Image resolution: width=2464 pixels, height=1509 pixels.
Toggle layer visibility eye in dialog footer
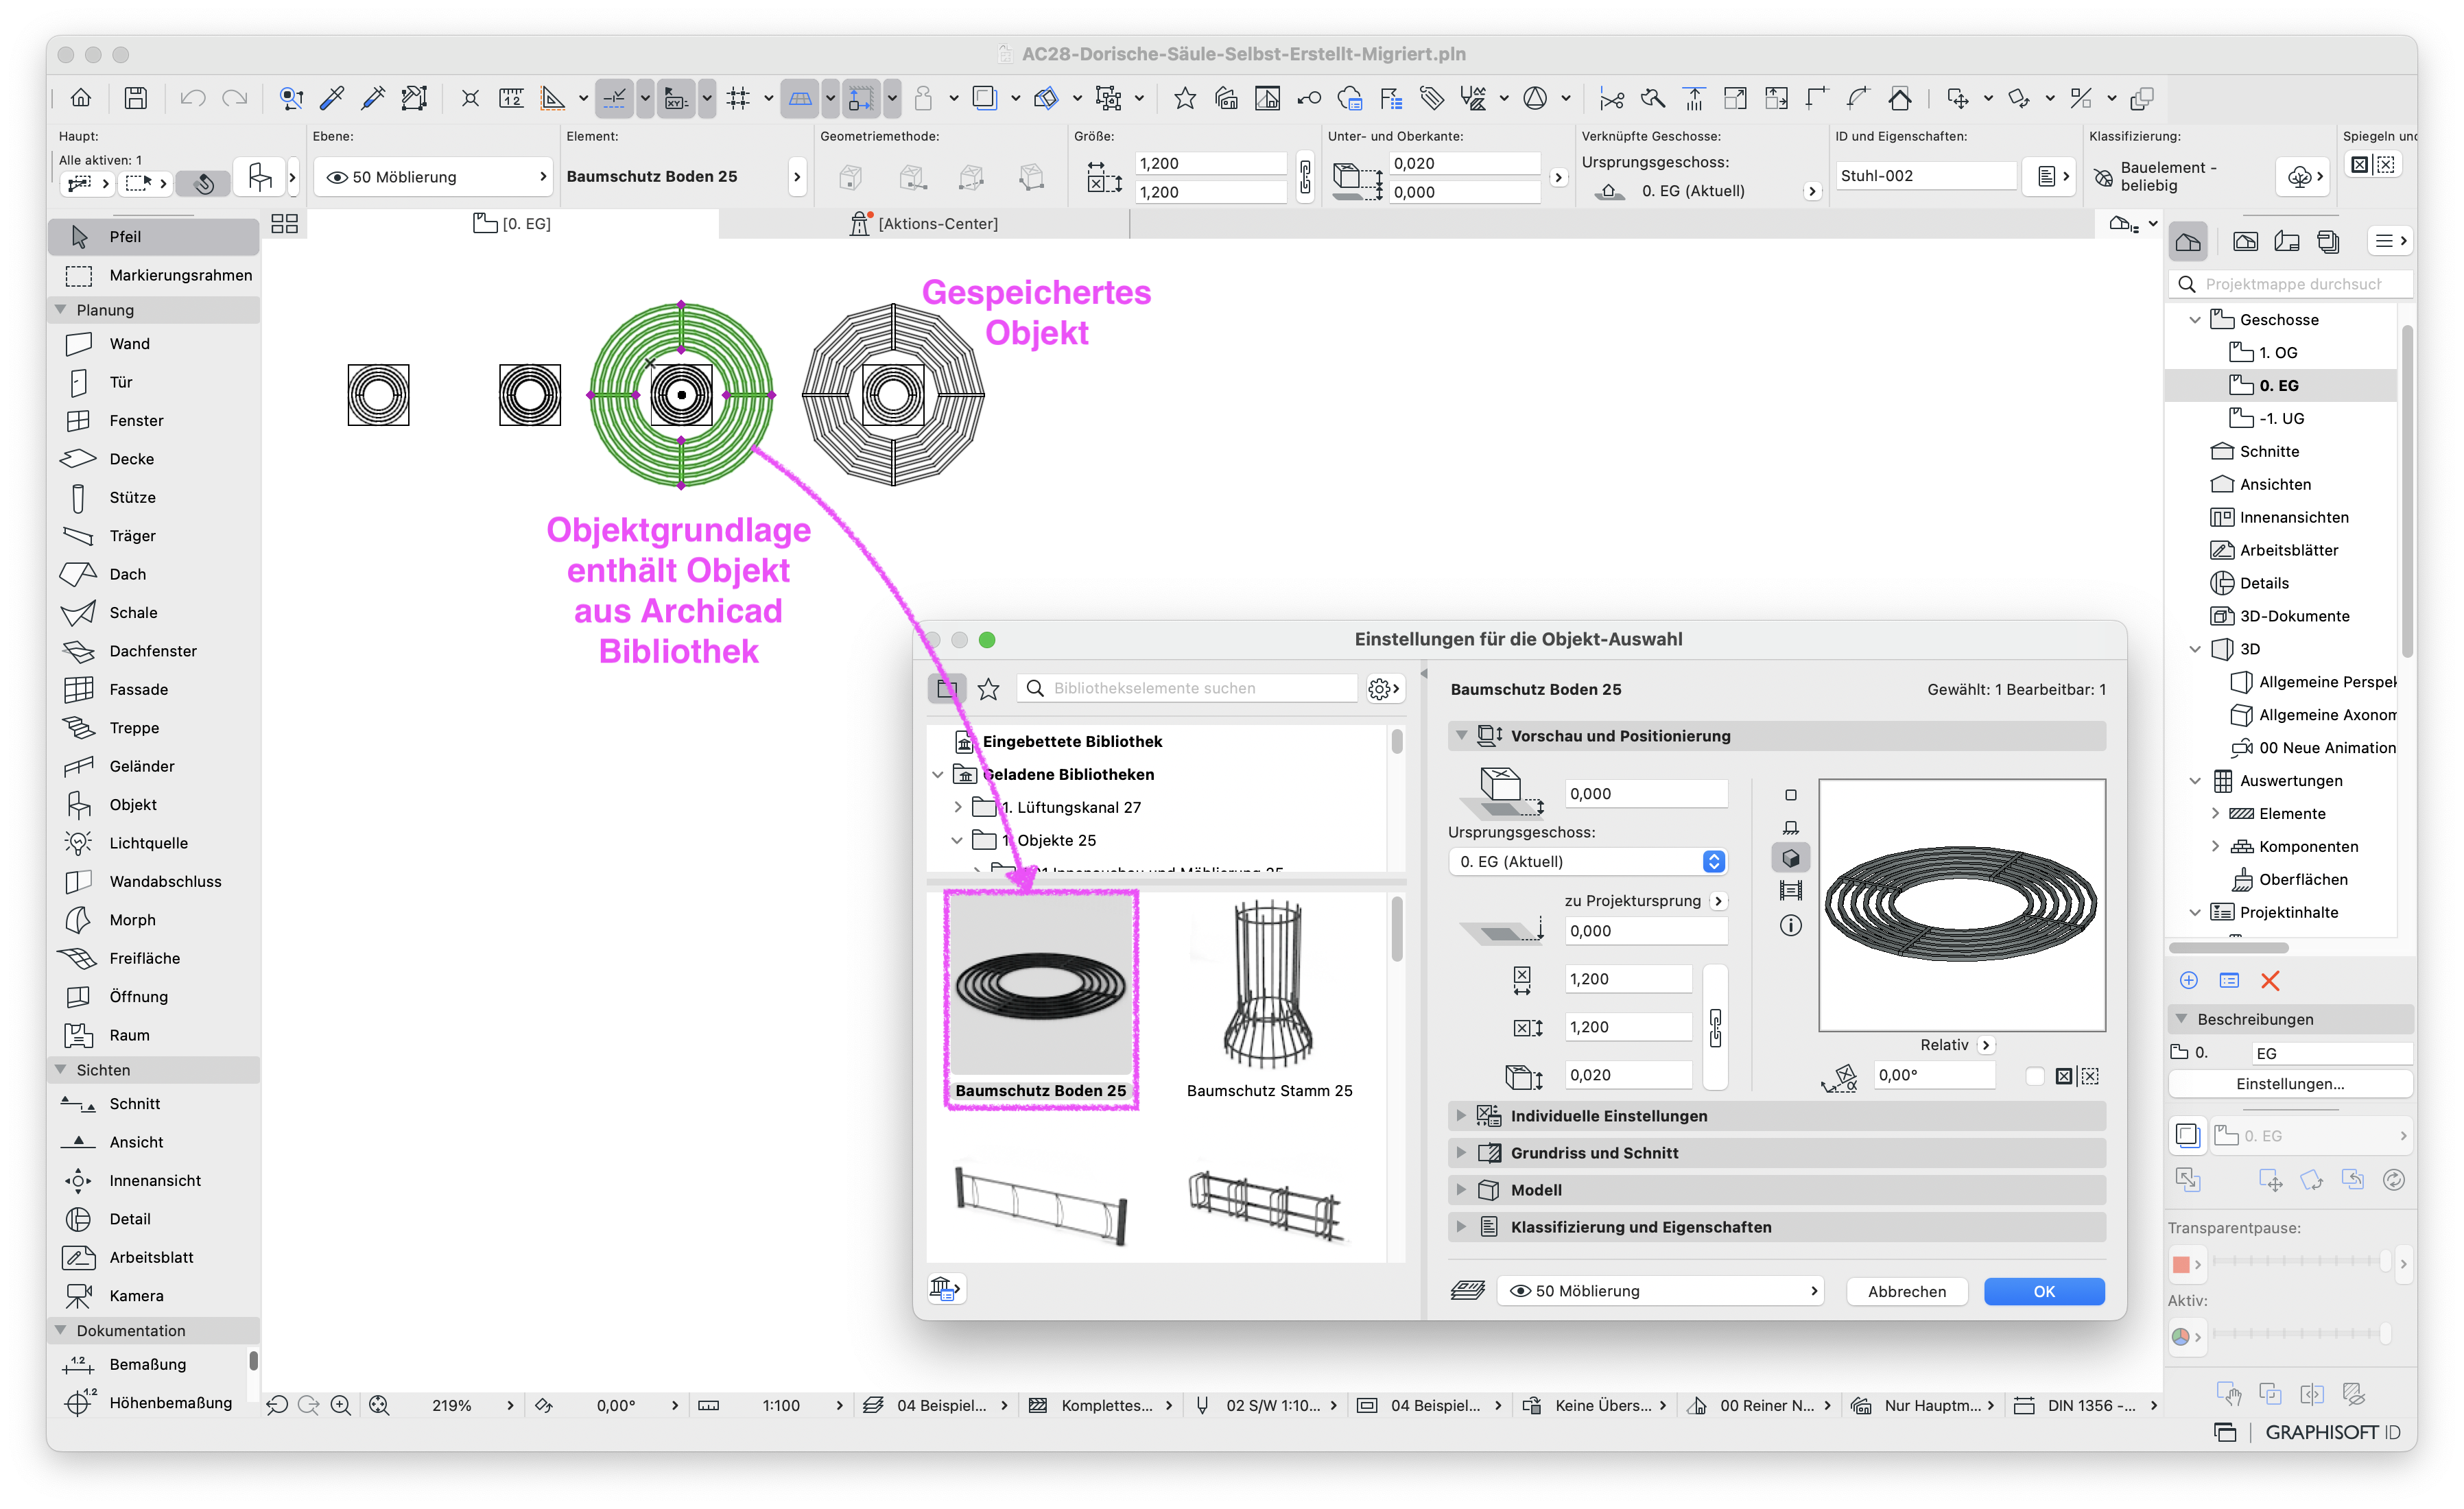point(1519,1291)
